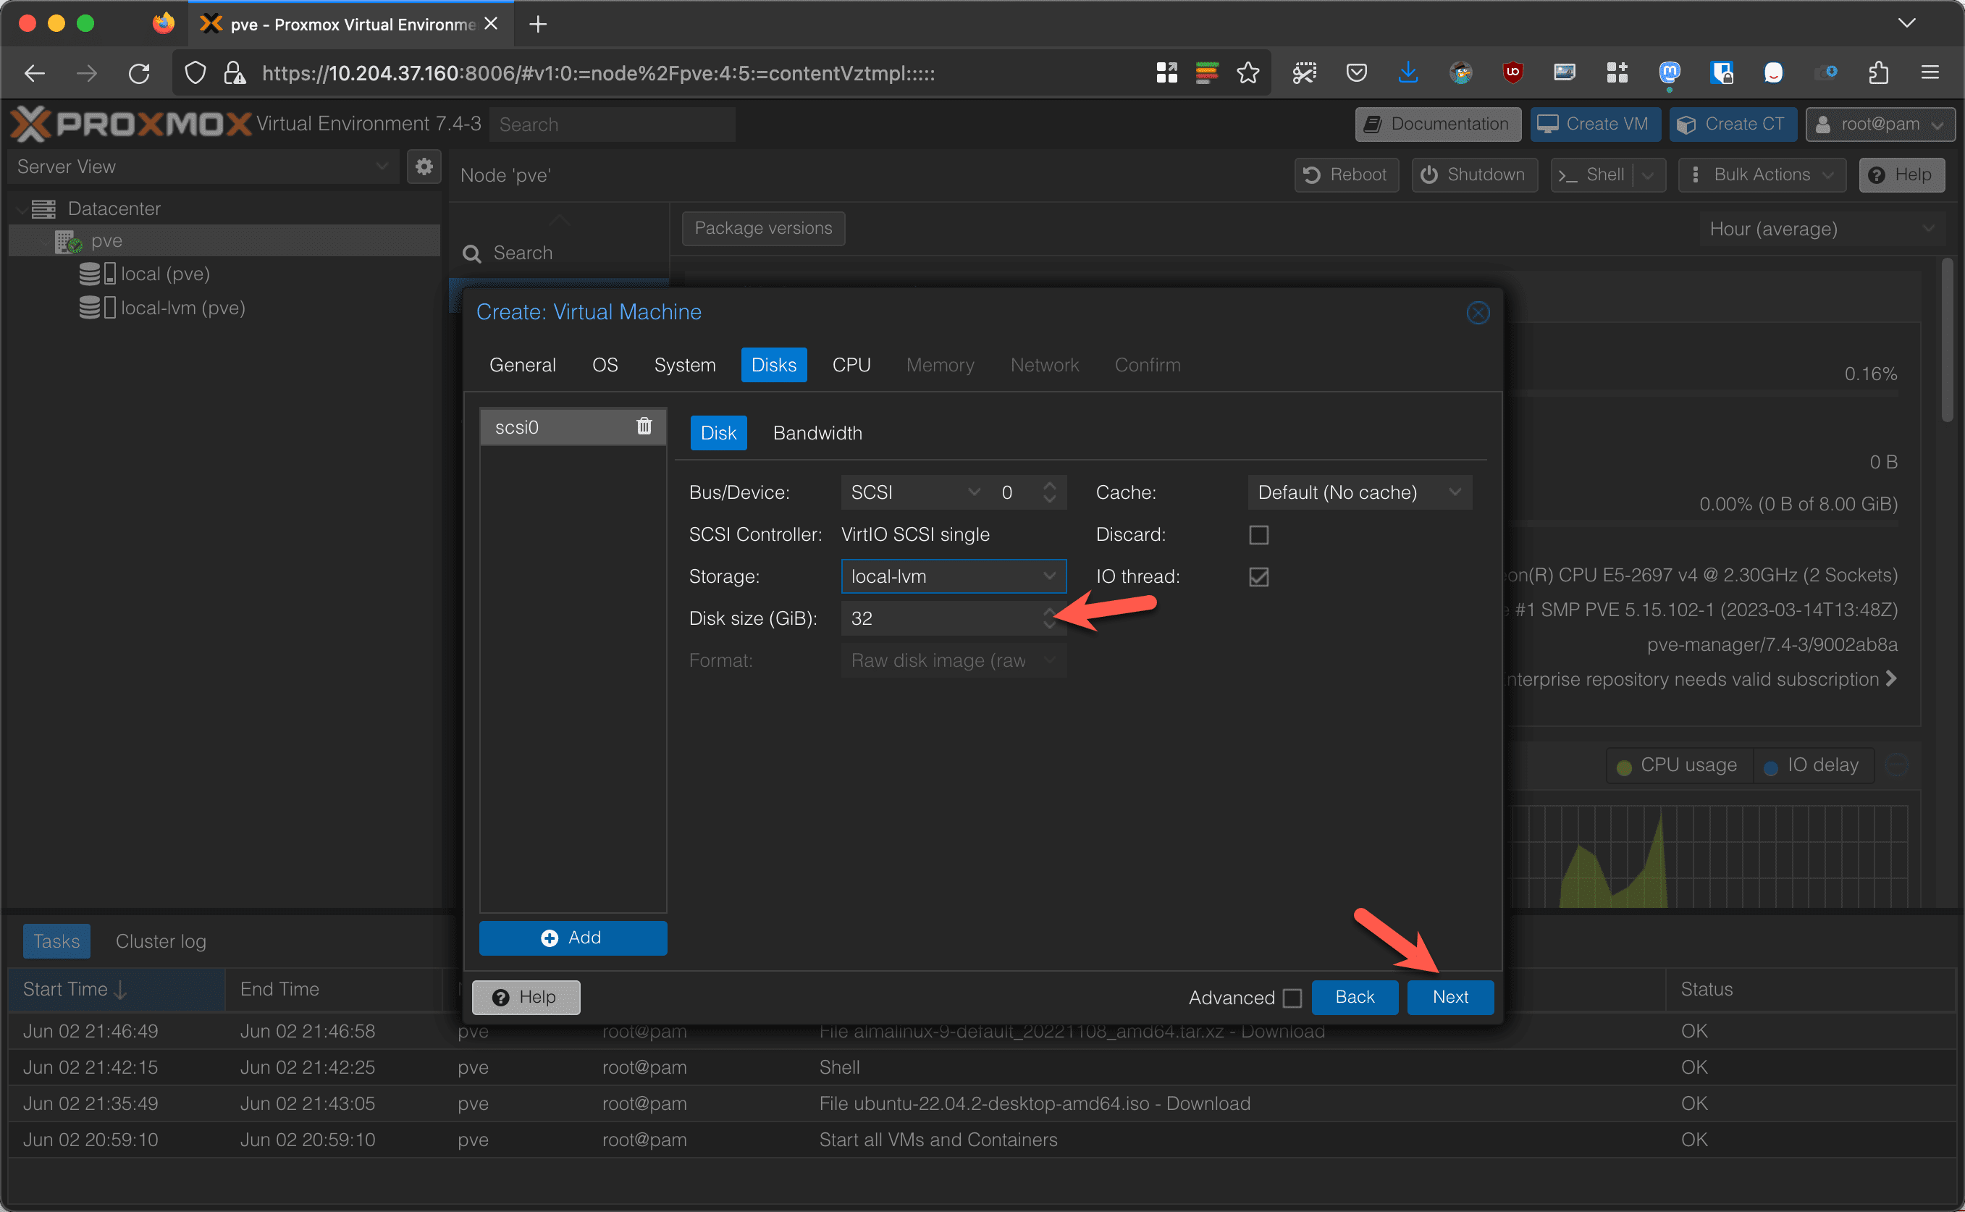The width and height of the screenshot is (1965, 1212).
Task: Click the Create VM button
Action: point(1595,125)
